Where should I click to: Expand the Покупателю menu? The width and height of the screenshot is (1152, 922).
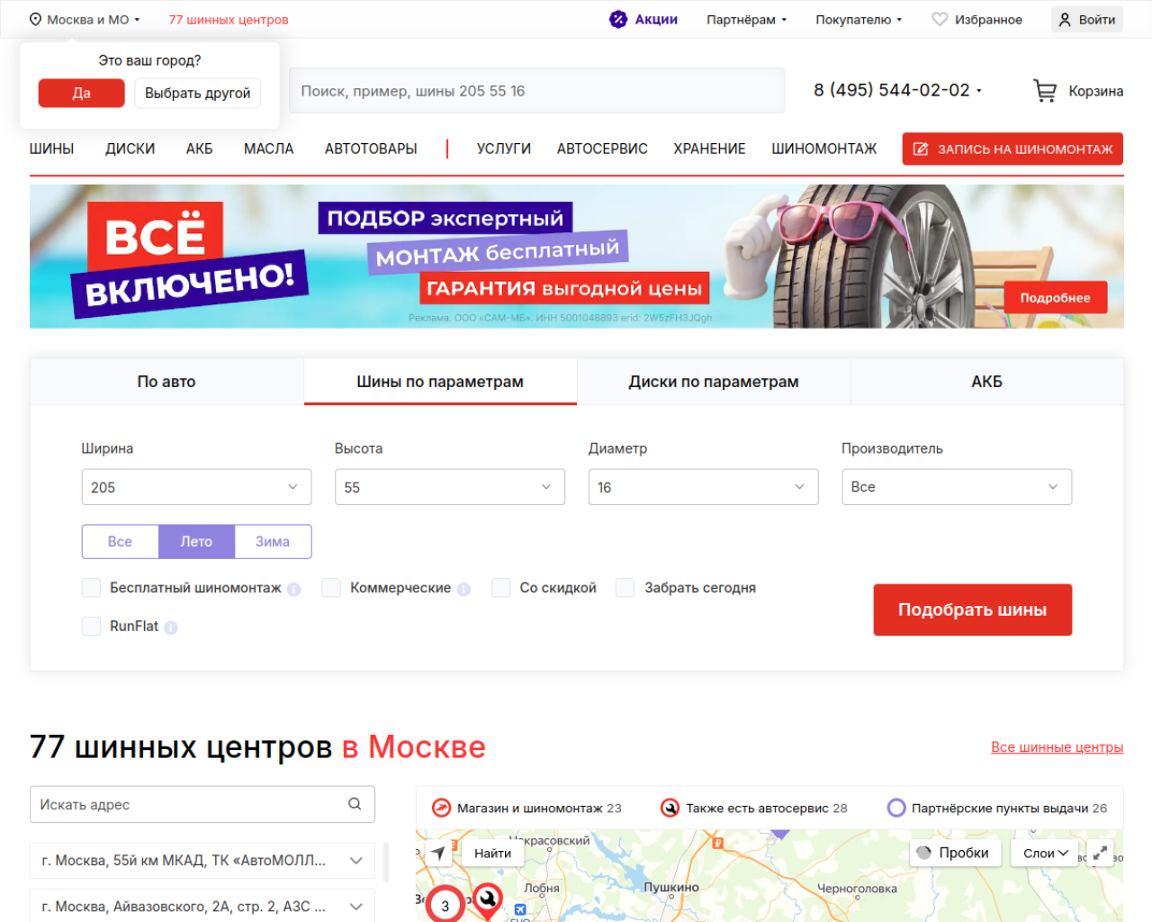click(859, 20)
